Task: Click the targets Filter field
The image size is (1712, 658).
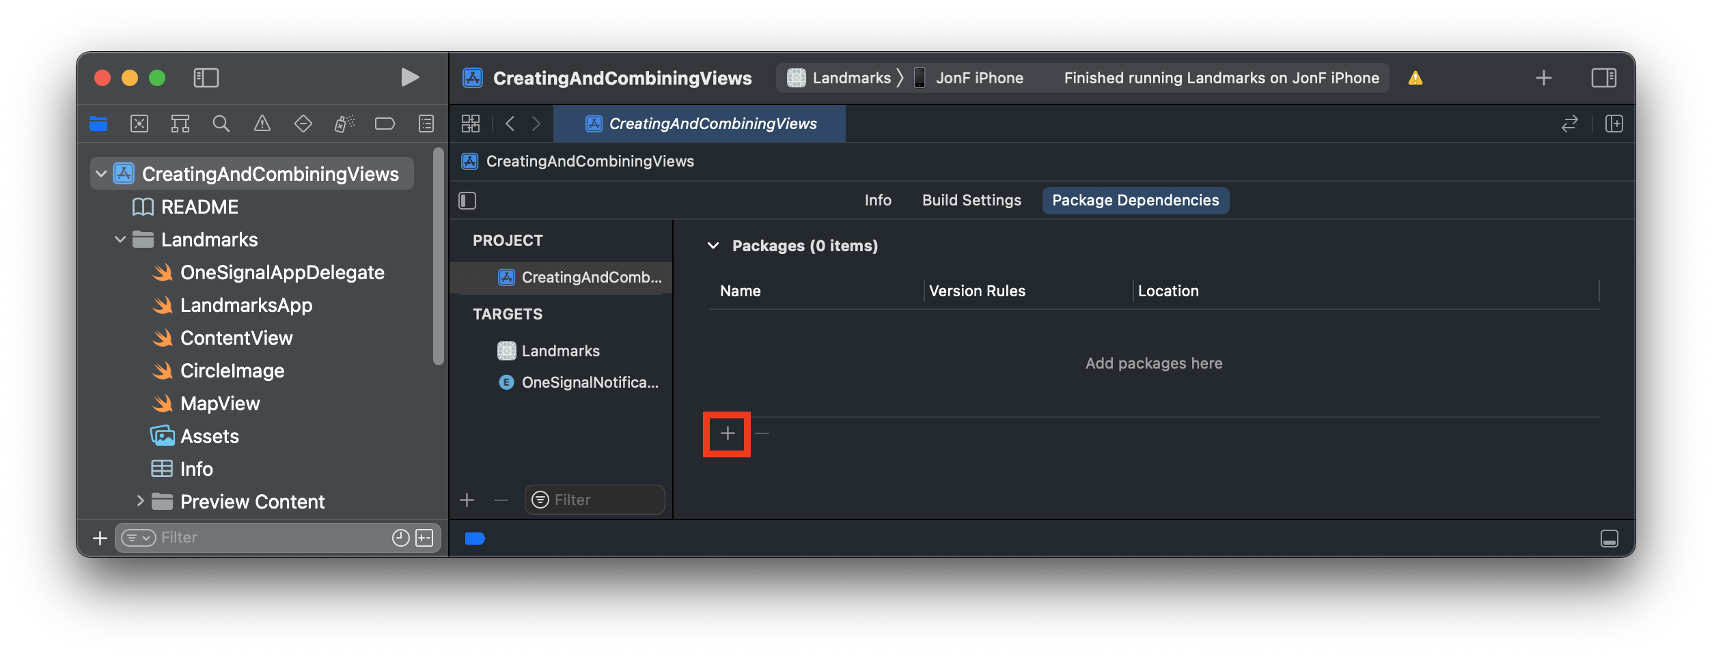Action: 595,500
